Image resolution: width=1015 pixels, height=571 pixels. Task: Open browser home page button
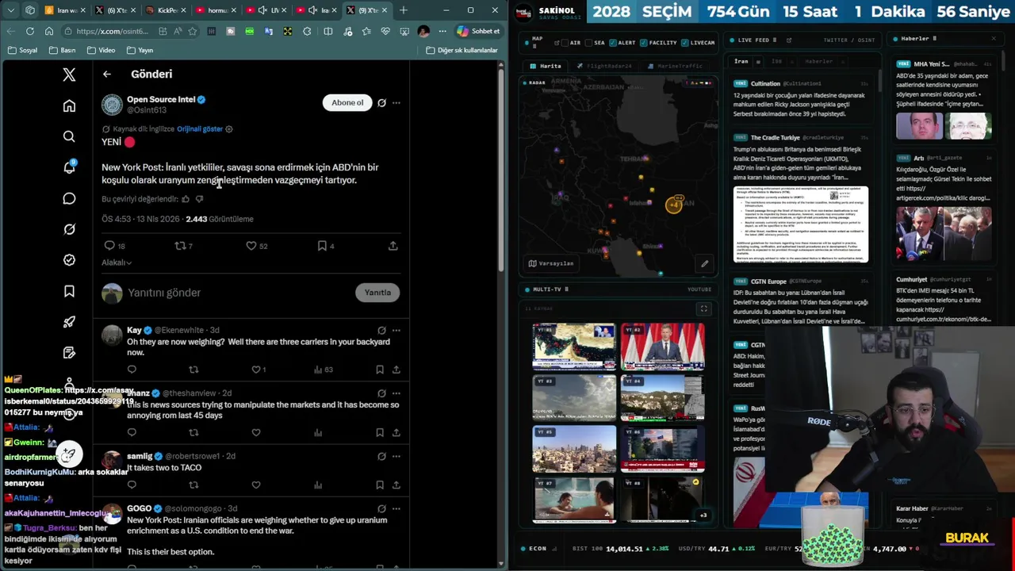pos(48,31)
